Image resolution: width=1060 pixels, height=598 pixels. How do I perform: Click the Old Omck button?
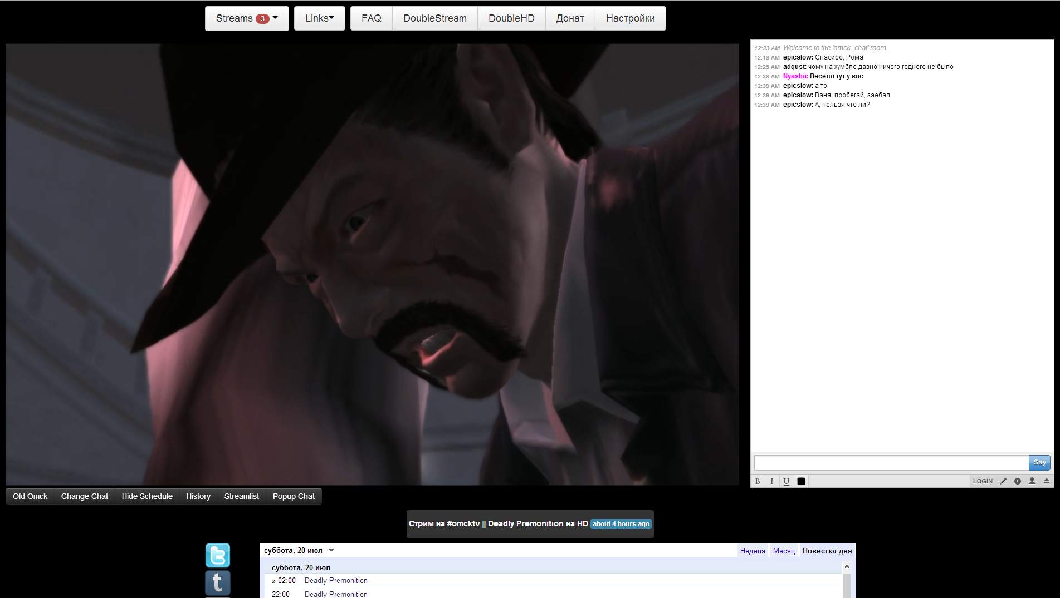[x=30, y=496]
